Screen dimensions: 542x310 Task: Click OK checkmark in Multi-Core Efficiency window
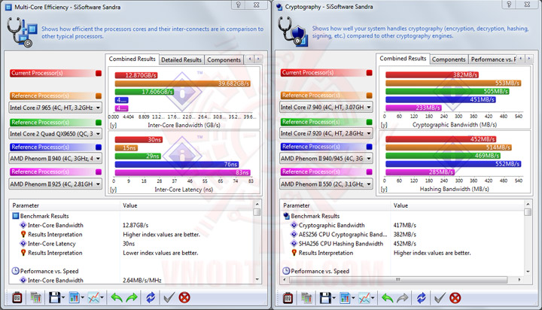tap(169, 297)
